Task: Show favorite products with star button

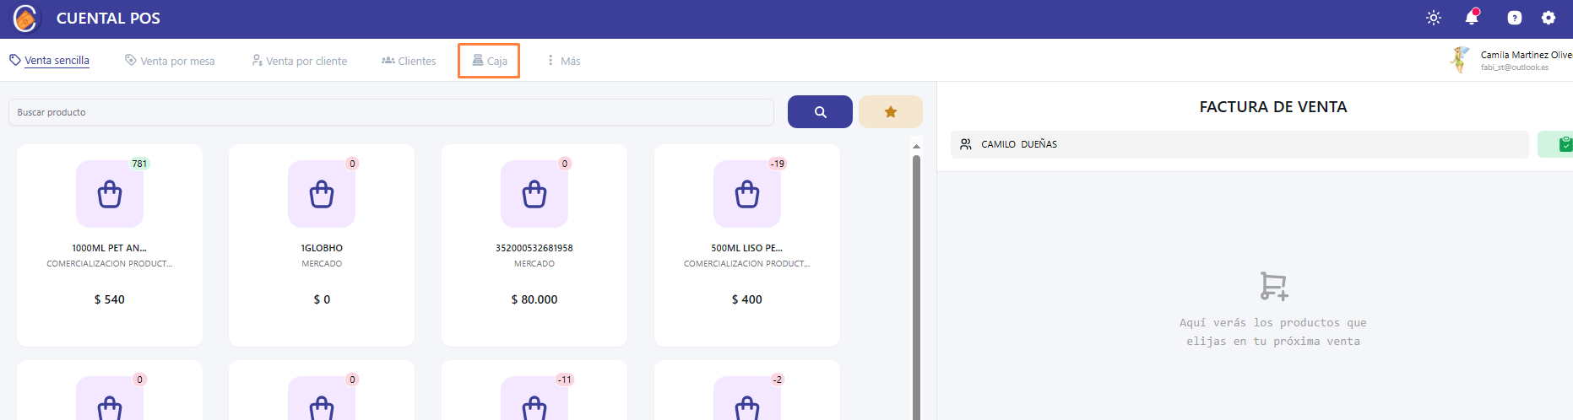Action: coord(890,112)
